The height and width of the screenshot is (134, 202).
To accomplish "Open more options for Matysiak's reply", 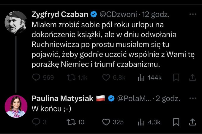I will tap(192, 98).
